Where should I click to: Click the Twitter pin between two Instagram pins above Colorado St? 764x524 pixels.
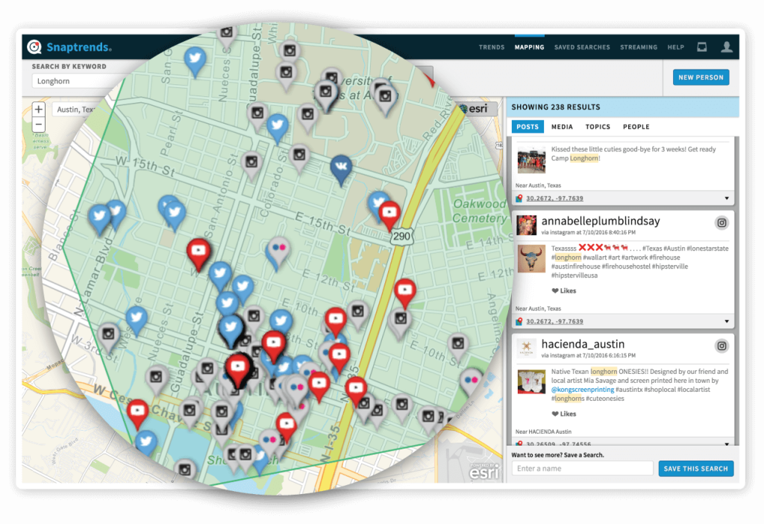[x=278, y=127]
